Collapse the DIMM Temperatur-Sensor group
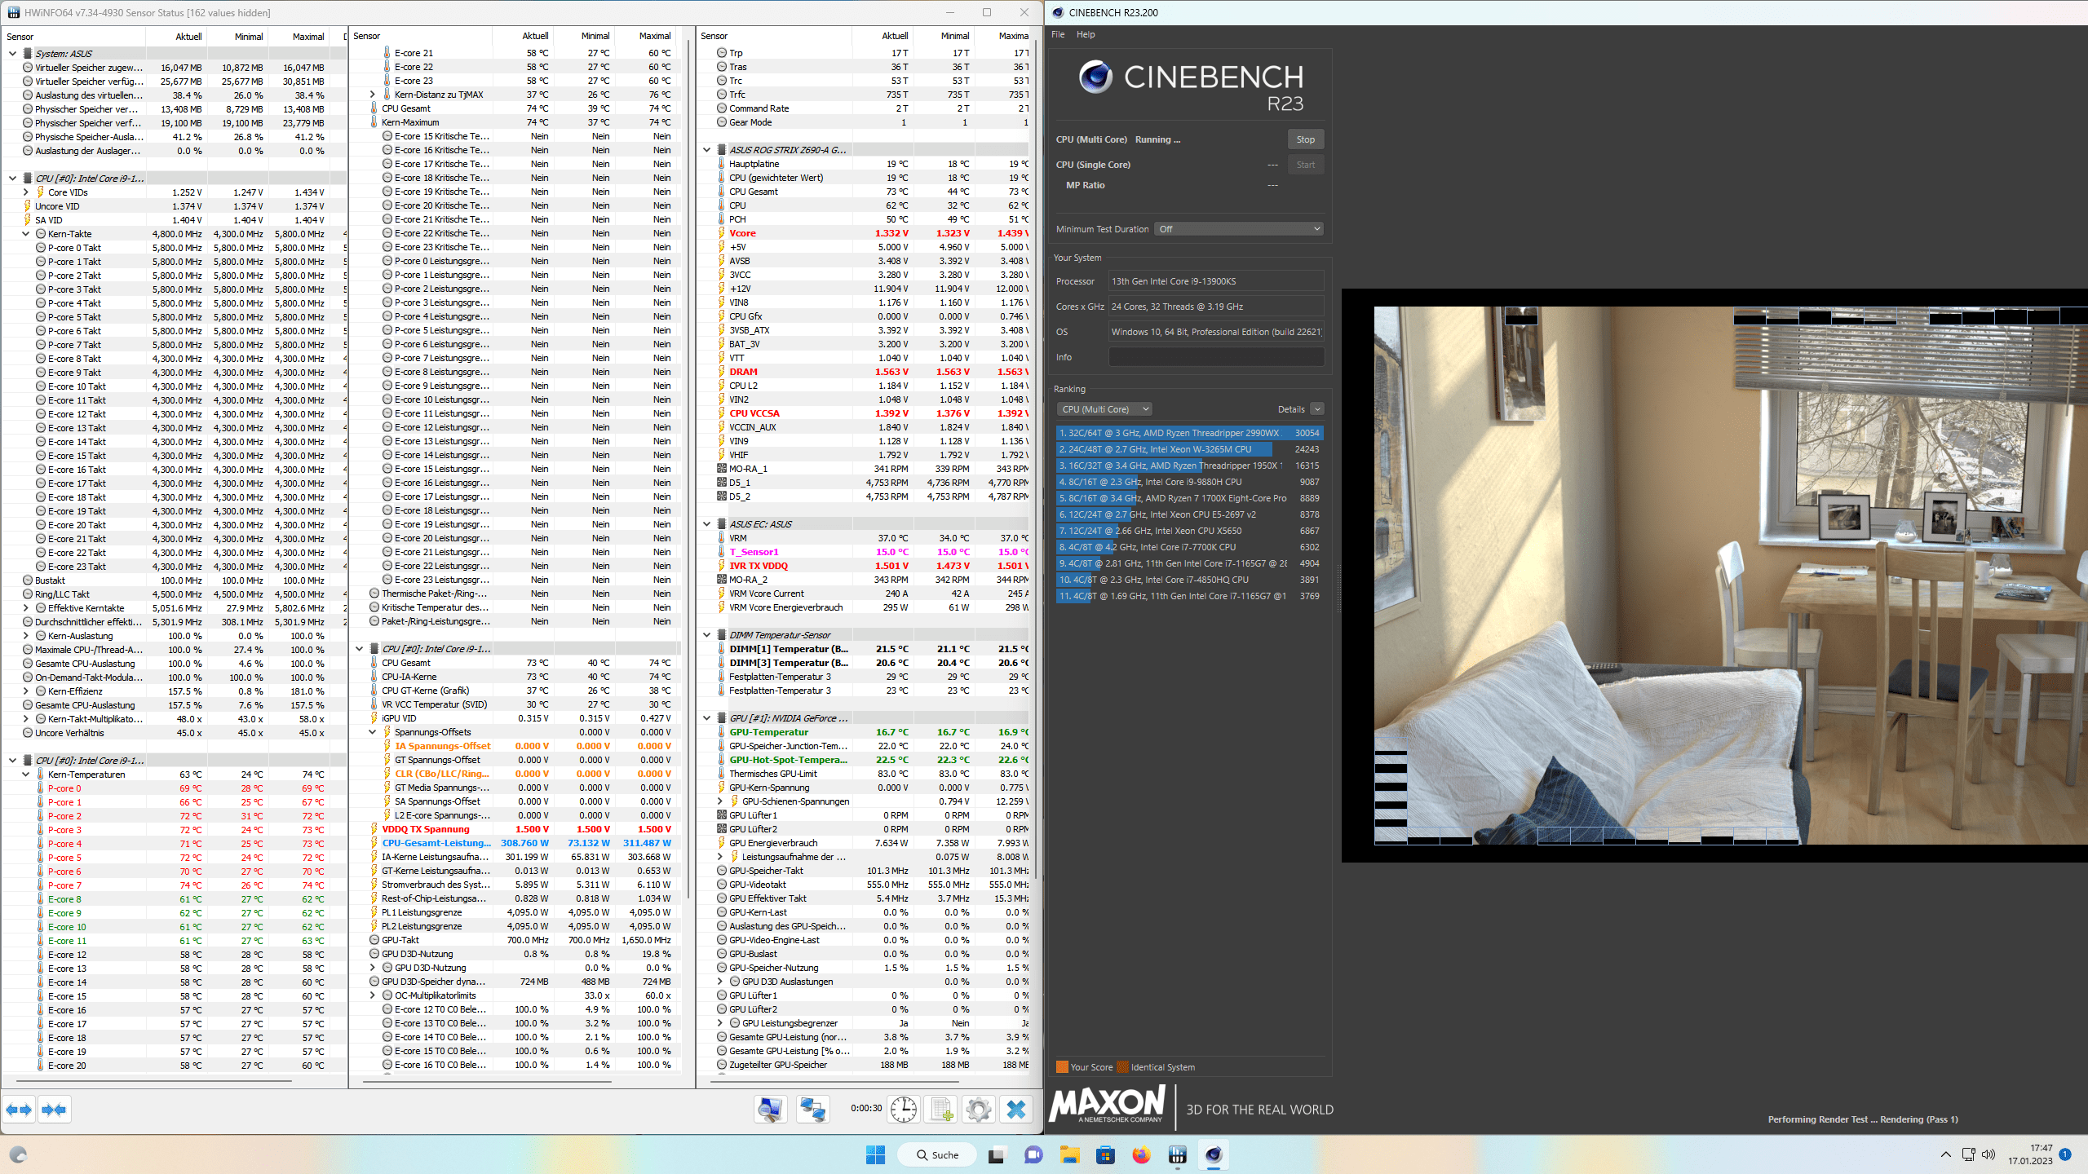This screenshot has width=2088, height=1174. [x=706, y=635]
